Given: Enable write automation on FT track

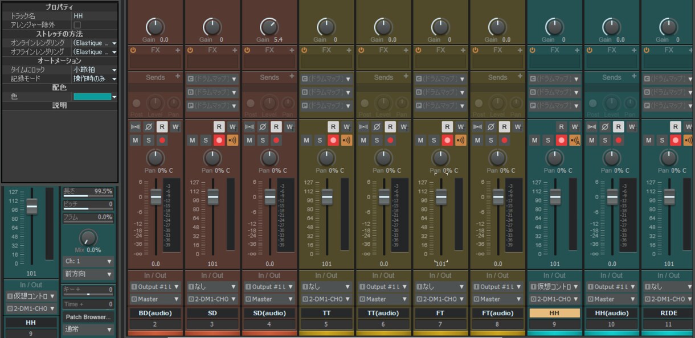Looking at the screenshot, I should [460, 127].
